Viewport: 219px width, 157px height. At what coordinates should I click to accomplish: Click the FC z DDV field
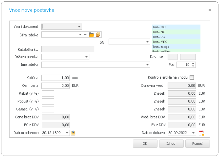[x=56, y=125]
